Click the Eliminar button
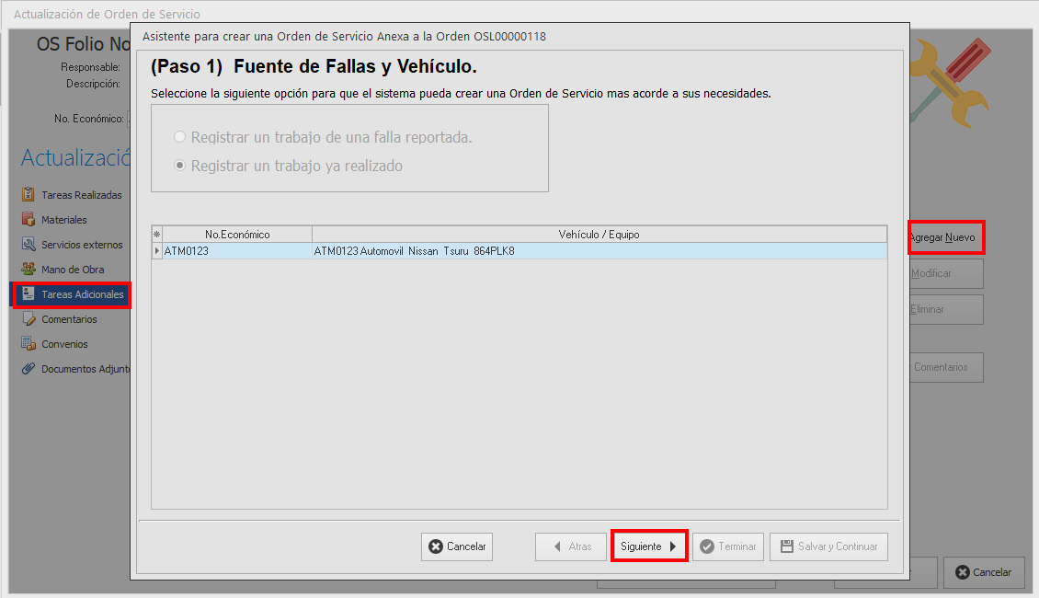Image resolution: width=1039 pixels, height=598 pixels. pyautogui.click(x=946, y=309)
